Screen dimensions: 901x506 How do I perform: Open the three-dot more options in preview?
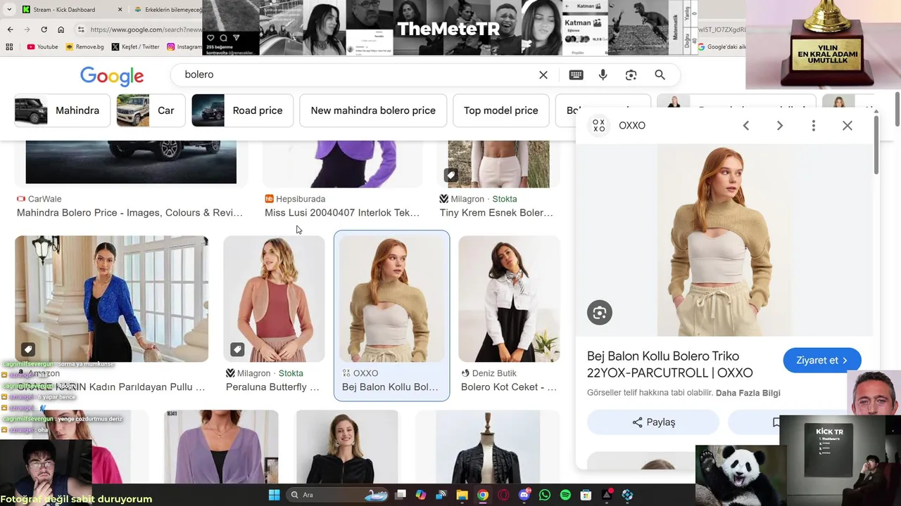[x=814, y=126]
